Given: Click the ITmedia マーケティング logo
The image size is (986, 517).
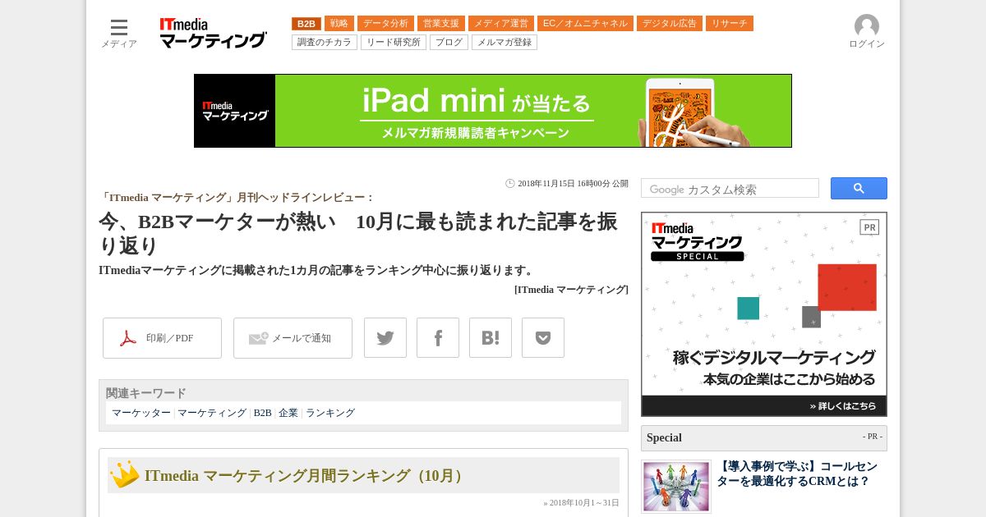Looking at the screenshot, I should coord(213,33).
